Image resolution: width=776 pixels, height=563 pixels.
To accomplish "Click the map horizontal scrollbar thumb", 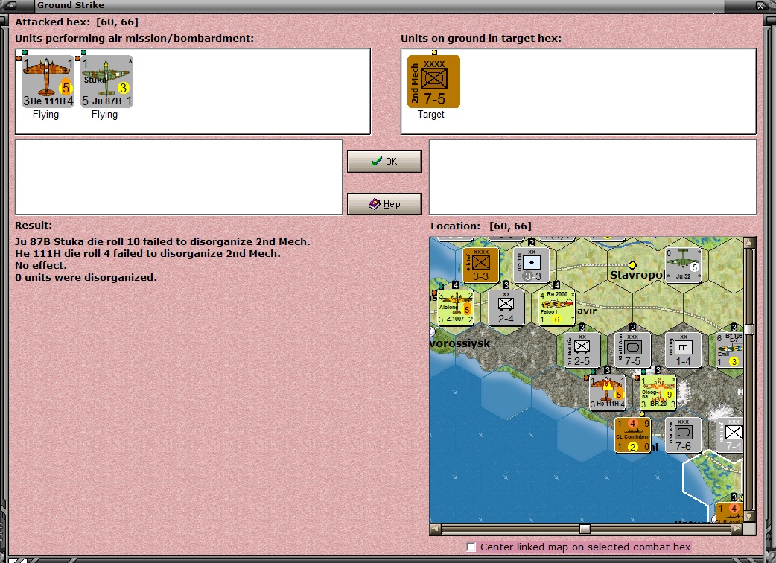I will 585,529.
